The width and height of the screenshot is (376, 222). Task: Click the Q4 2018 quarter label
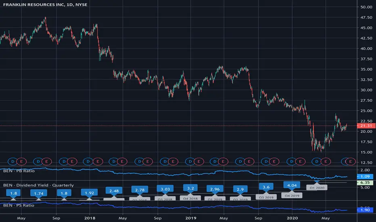(190, 199)
